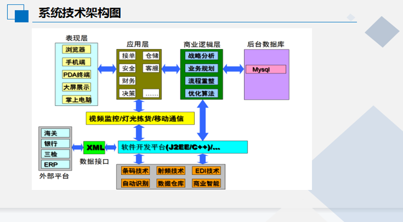This screenshot has height=222, width=403.
Task: Click the 海关 box
Action: [55, 133]
